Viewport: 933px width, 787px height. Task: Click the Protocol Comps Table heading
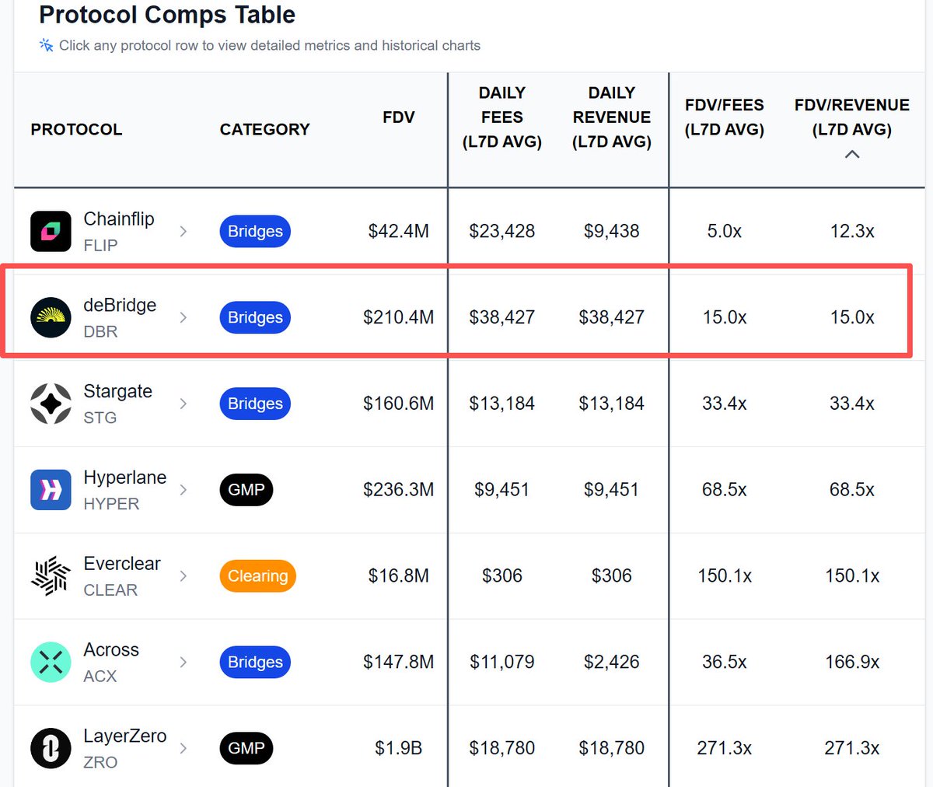[167, 14]
